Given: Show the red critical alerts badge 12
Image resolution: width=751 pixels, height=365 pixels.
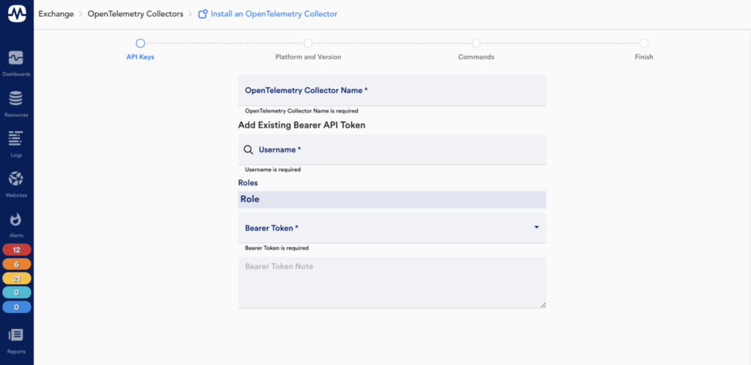Looking at the screenshot, I should pyautogui.click(x=17, y=249).
